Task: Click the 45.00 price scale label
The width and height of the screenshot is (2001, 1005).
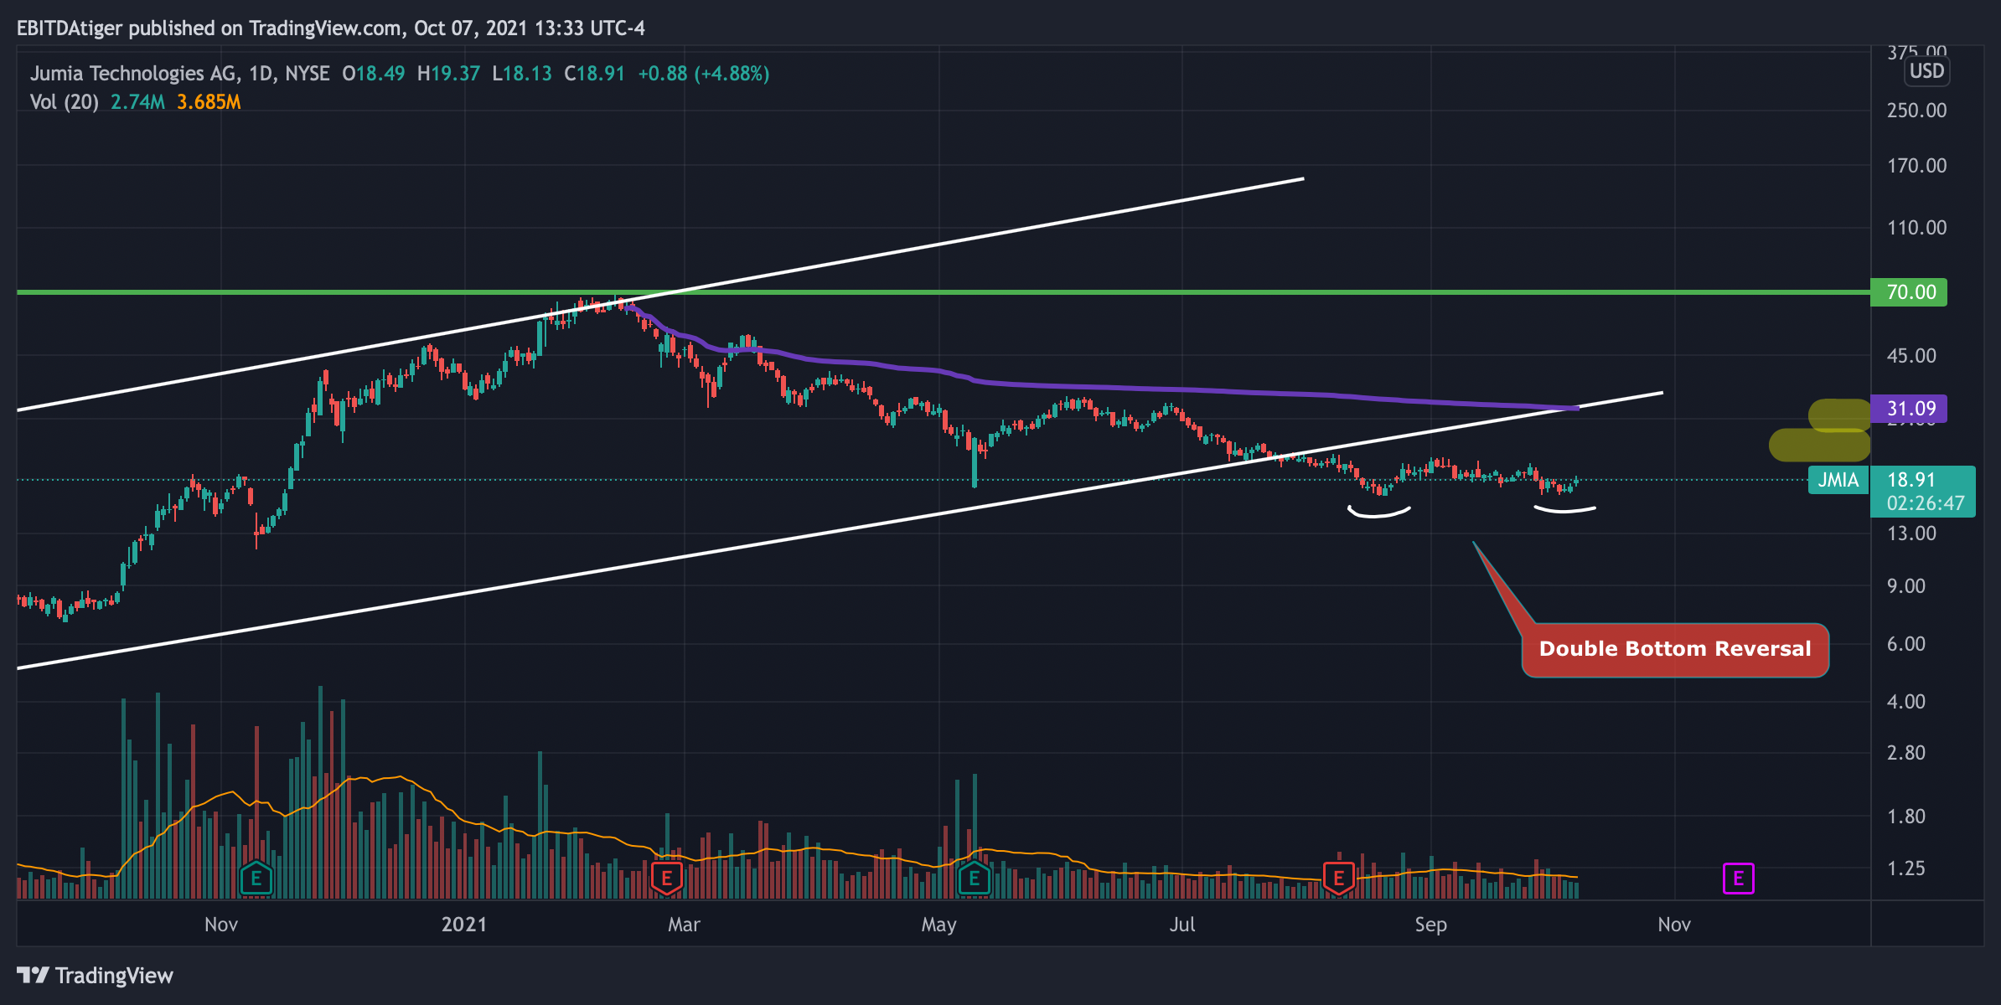Action: [1911, 356]
